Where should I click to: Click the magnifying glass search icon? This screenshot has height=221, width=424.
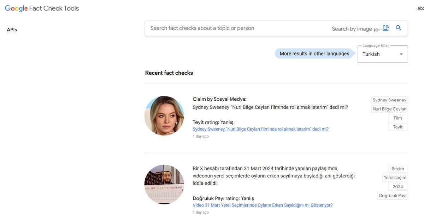pos(399,28)
